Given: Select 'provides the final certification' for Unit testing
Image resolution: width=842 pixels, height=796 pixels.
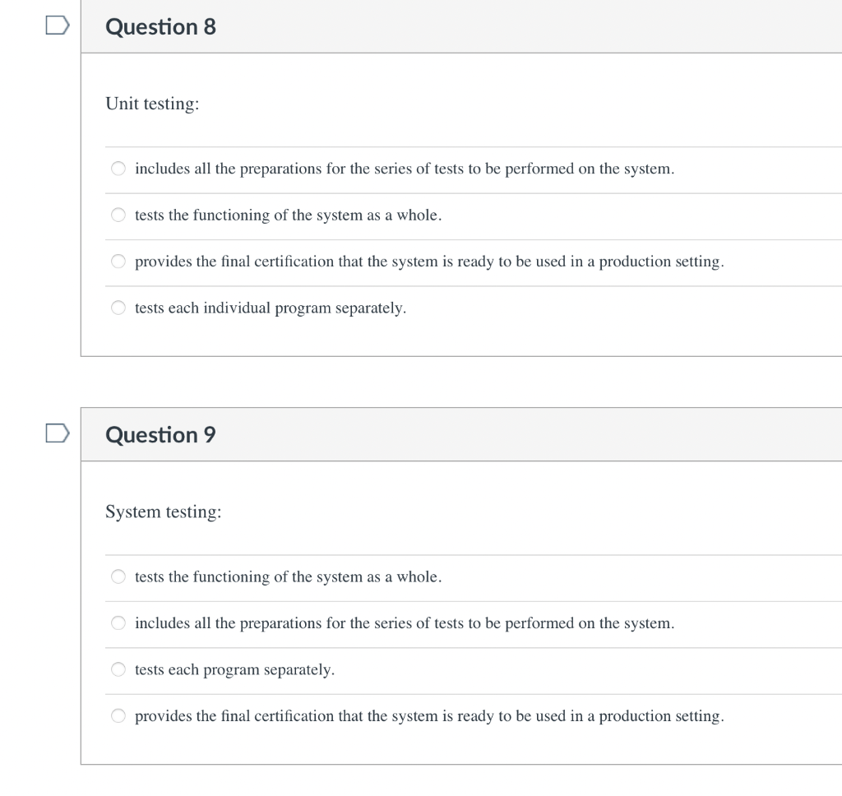Looking at the screenshot, I should (x=118, y=261).
